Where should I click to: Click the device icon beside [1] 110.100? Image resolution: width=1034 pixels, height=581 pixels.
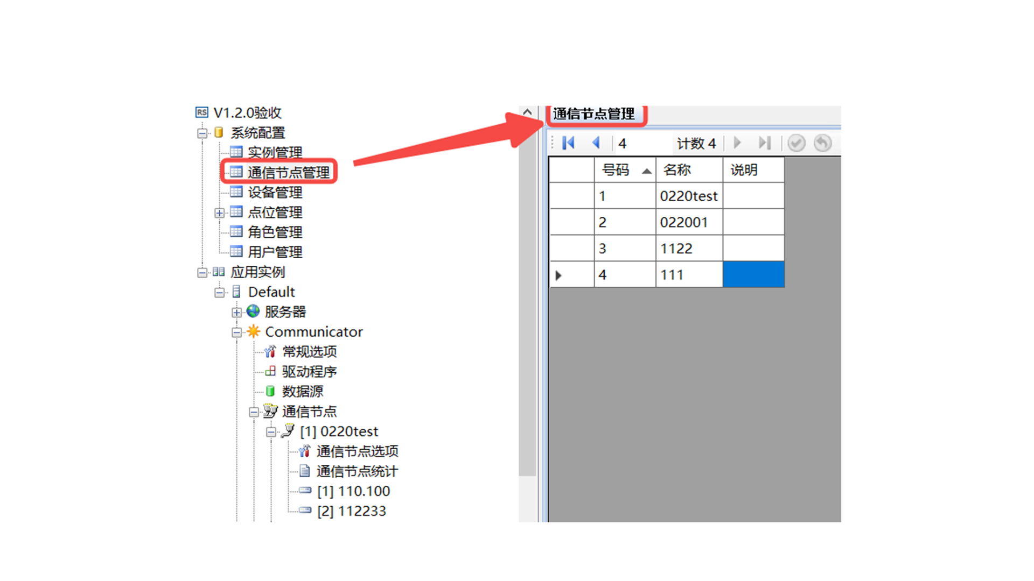coord(305,490)
